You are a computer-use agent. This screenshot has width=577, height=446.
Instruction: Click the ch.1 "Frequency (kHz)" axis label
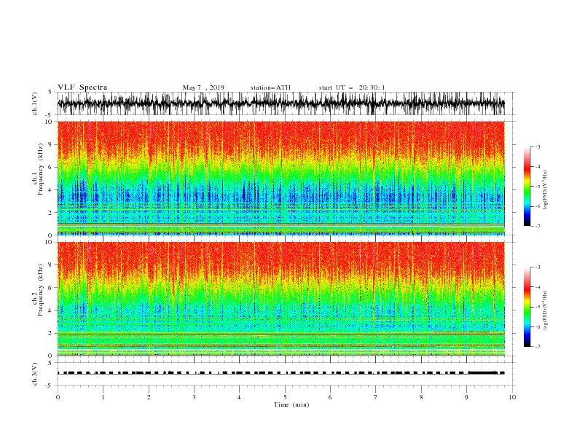pyautogui.click(x=41, y=169)
